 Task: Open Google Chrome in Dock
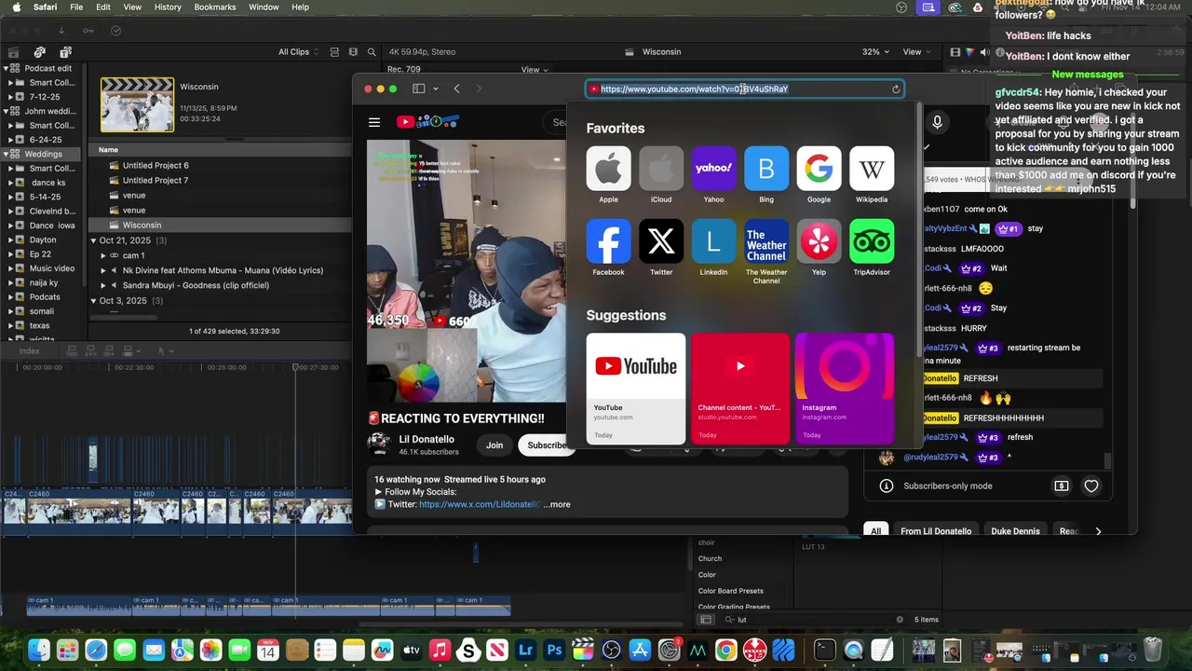(x=725, y=650)
